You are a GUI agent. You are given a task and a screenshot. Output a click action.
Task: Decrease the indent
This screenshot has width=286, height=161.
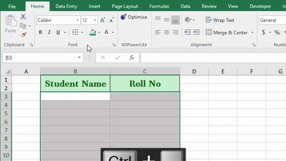(x=188, y=32)
